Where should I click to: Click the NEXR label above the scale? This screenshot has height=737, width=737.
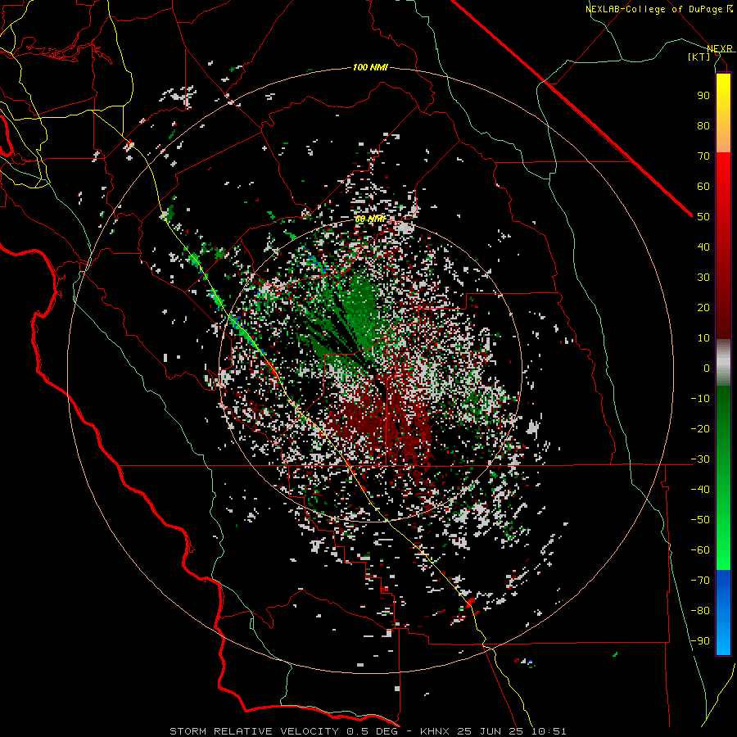coord(719,49)
